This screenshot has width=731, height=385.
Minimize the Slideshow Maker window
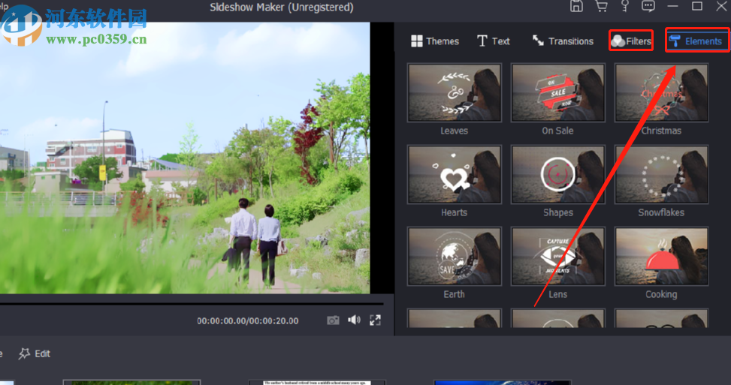[672, 6]
